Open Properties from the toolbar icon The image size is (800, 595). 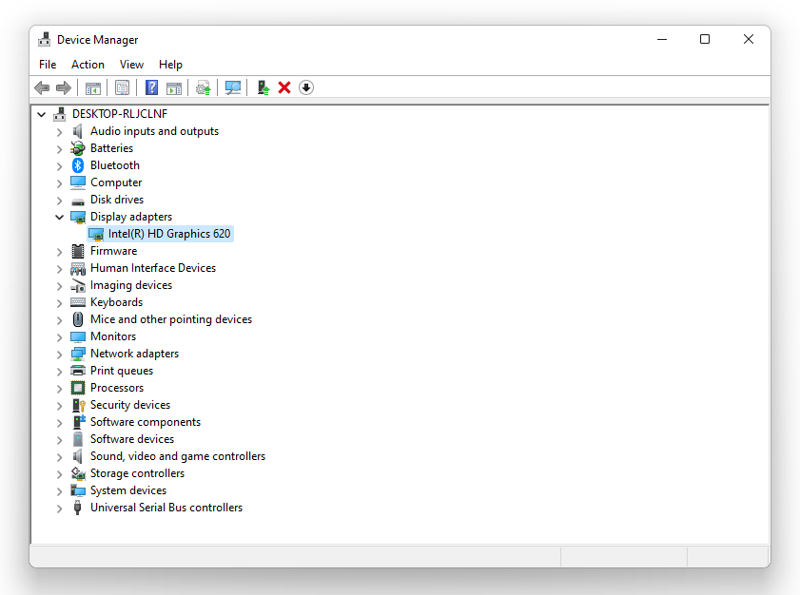pyautogui.click(x=122, y=87)
